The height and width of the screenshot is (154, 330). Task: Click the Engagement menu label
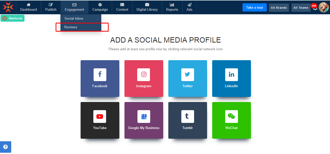click(74, 9)
